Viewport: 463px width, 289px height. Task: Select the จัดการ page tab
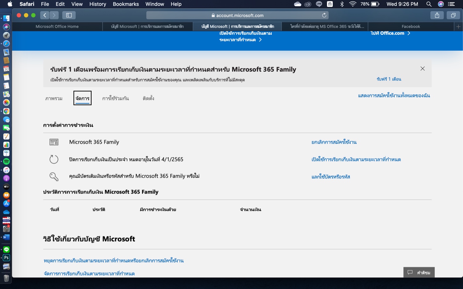click(x=82, y=98)
